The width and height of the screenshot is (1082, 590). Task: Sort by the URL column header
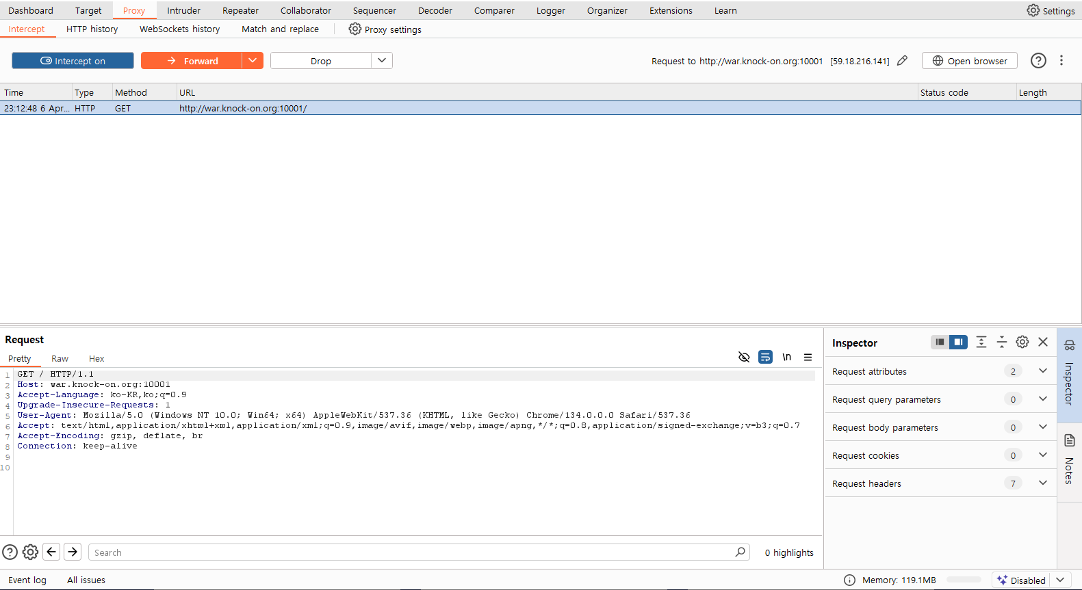(546, 92)
